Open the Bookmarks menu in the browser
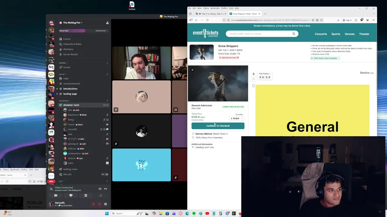The width and height of the screenshot is (387, 217). coord(215,8)
